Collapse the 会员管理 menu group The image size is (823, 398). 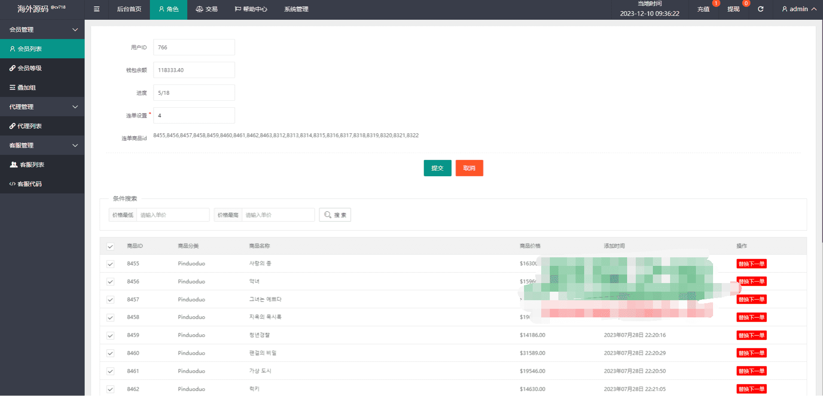42,30
